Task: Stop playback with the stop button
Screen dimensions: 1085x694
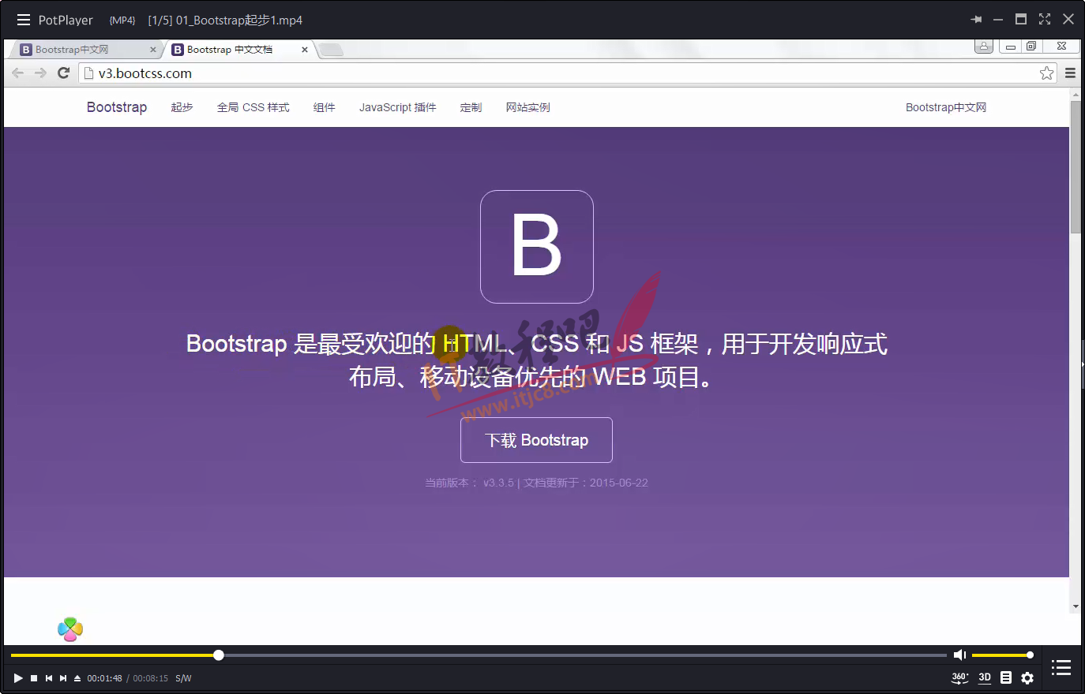Action: tap(34, 678)
